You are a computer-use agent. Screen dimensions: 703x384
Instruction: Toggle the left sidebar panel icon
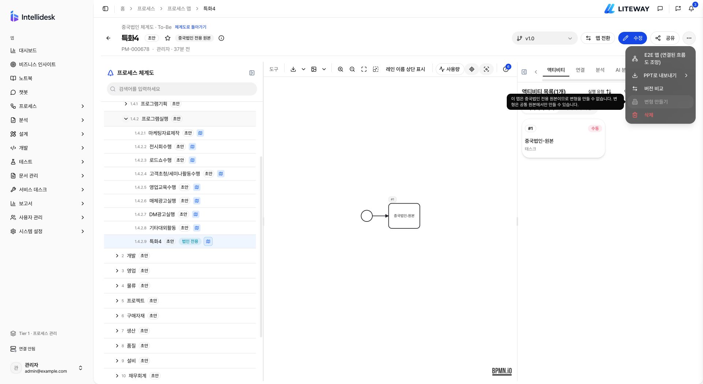click(105, 8)
